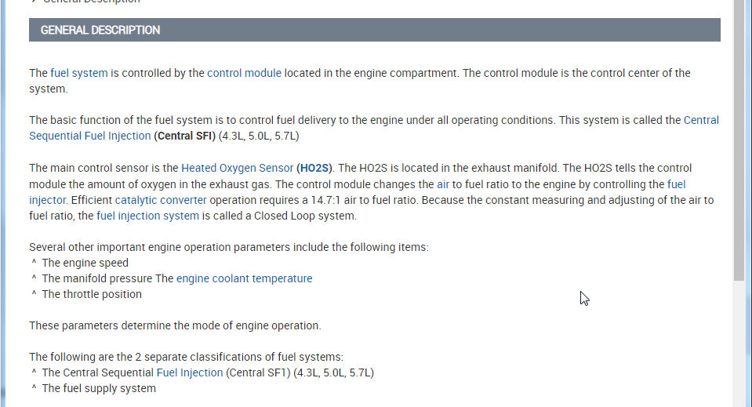Click the bold (Central SFI) text
This screenshot has width=752, height=407.
pos(188,136)
